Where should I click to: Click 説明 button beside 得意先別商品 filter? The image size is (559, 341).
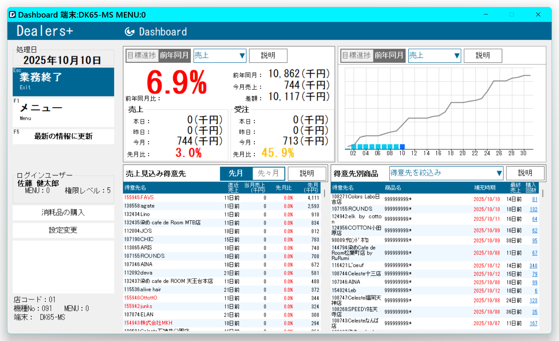click(x=525, y=173)
